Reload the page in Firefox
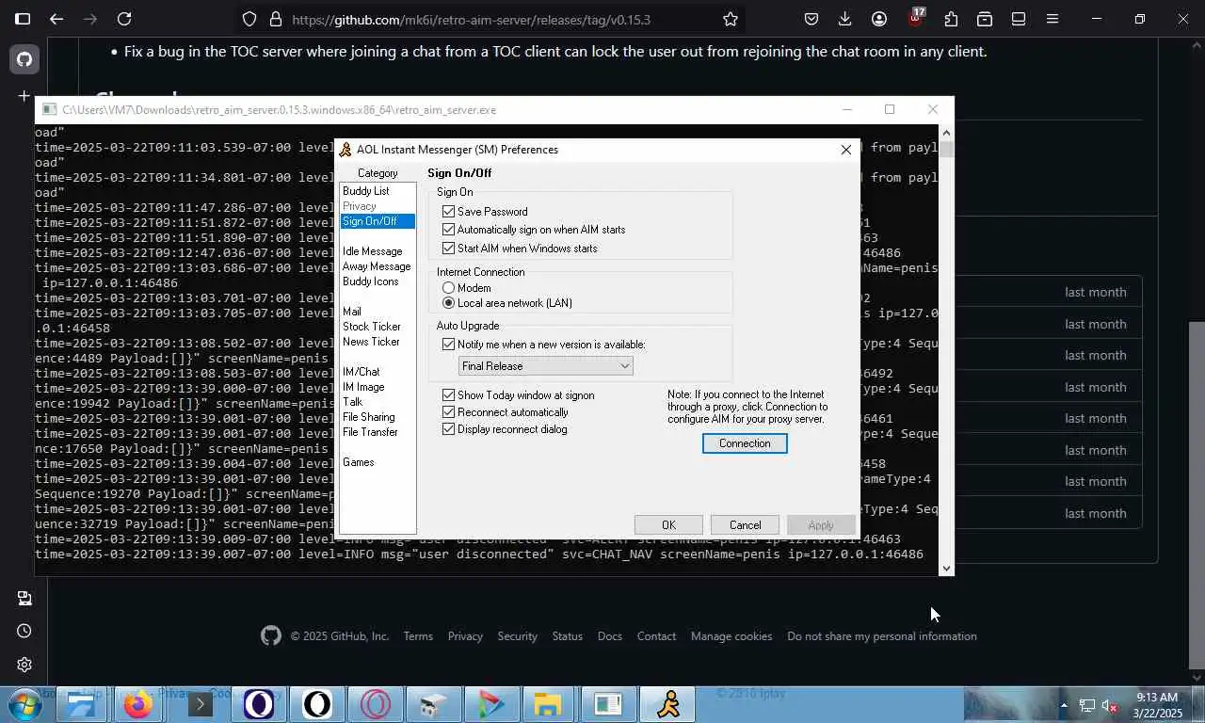 point(124,19)
